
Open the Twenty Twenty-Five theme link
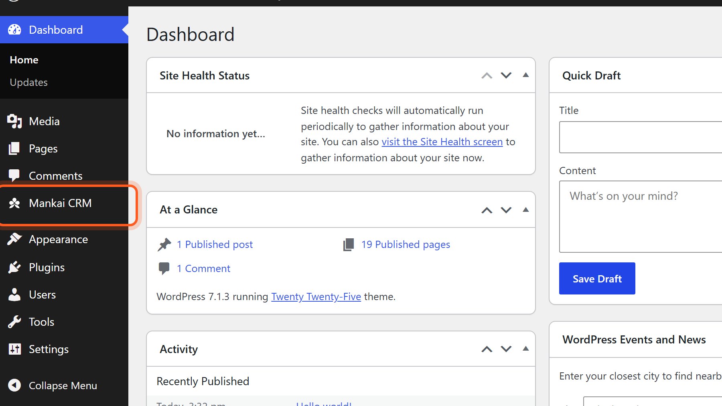[316, 296]
